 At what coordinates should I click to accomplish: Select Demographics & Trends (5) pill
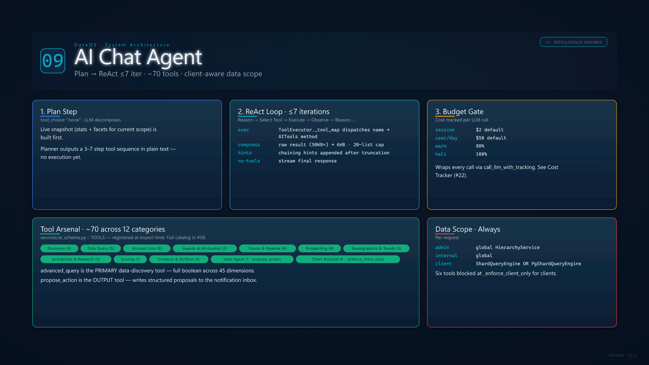pyautogui.click(x=376, y=248)
